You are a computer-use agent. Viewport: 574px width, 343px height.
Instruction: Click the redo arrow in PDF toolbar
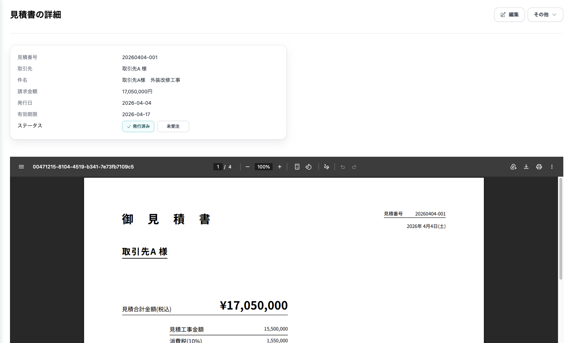[x=354, y=167]
